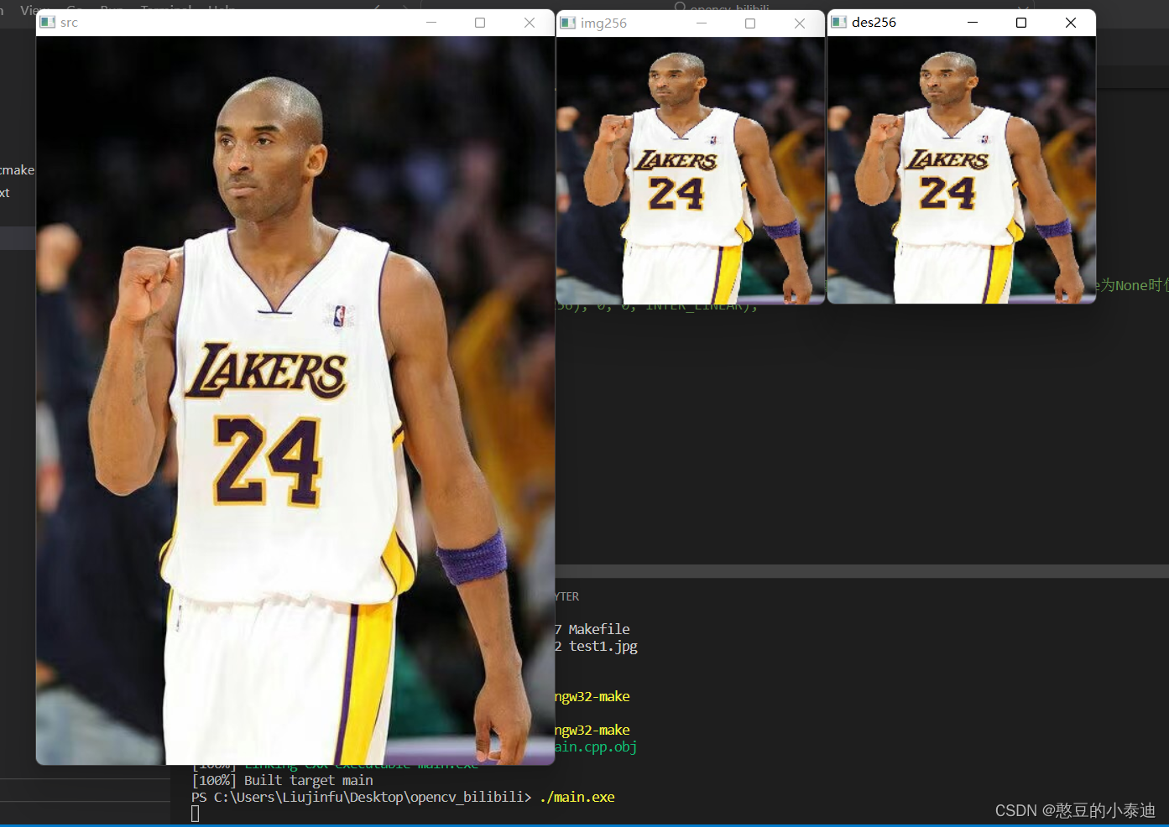Select the cmake item in the sidebar
The image size is (1169, 827).
pyautogui.click(x=17, y=169)
